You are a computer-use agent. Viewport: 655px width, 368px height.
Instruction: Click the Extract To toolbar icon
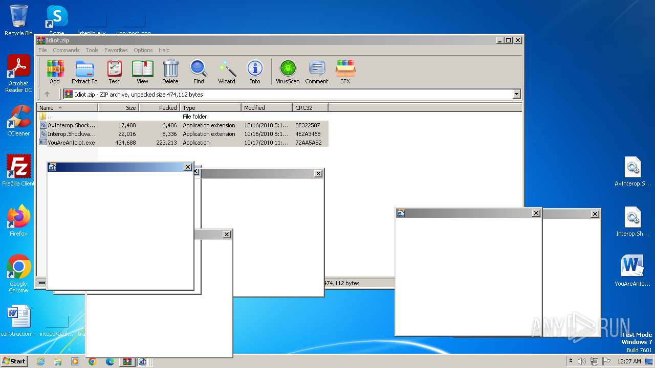(x=84, y=72)
